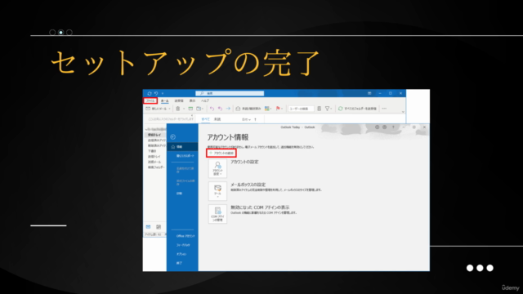Click the backstage back arrow icon
The image size is (523, 294).
(x=172, y=136)
